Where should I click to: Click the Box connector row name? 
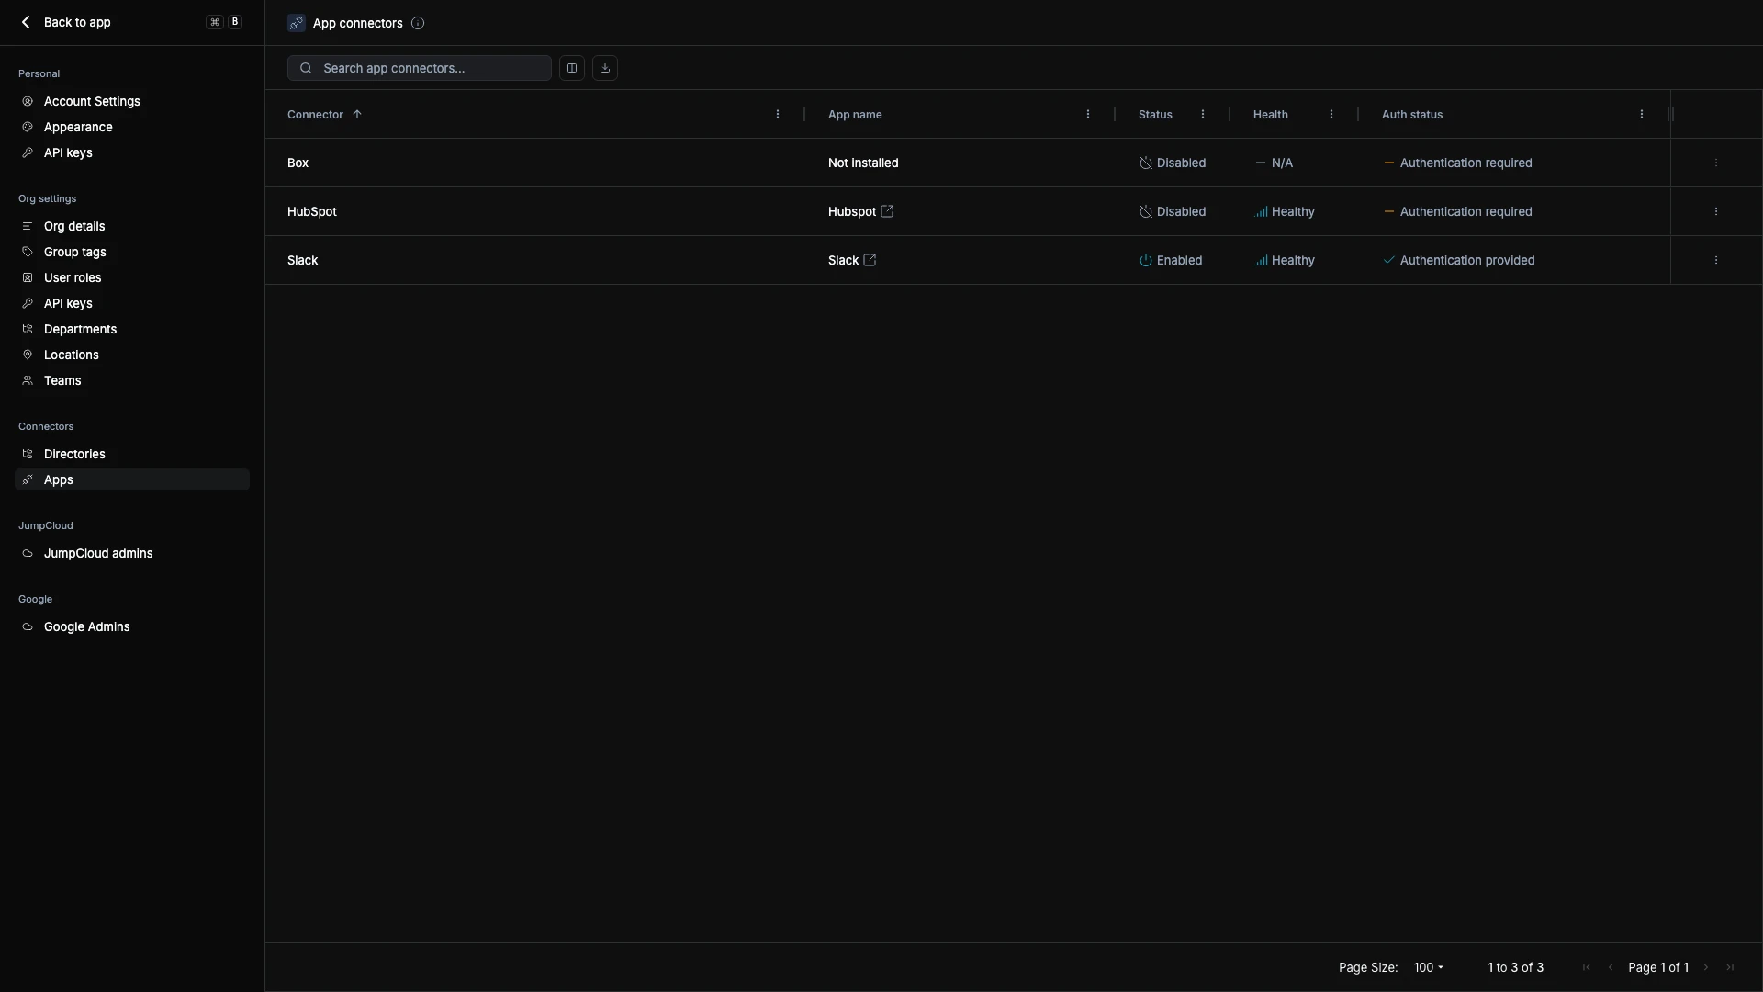point(298,163)
